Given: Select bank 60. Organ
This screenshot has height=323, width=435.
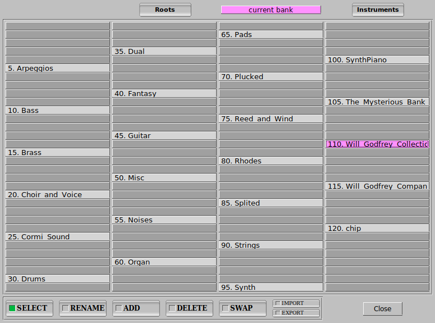Looking at the screenshot, I should coord(164,262).
